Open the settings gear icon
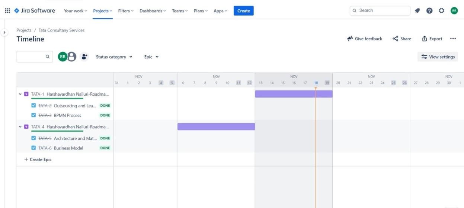 (442, 11)
